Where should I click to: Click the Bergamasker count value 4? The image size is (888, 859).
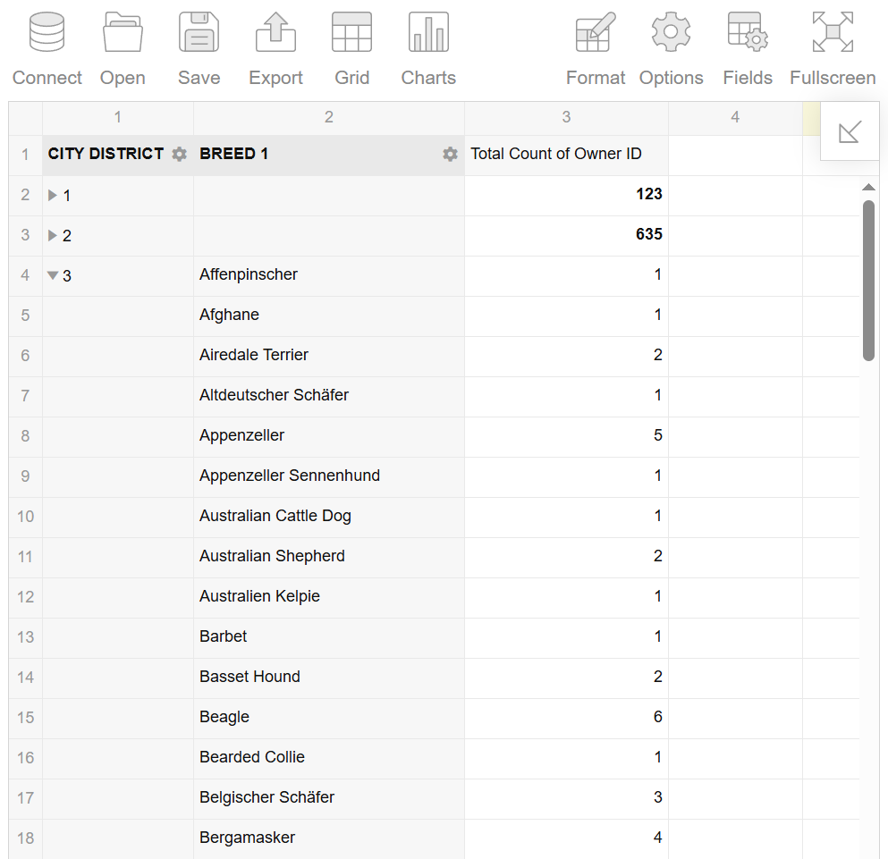point(657,838)
